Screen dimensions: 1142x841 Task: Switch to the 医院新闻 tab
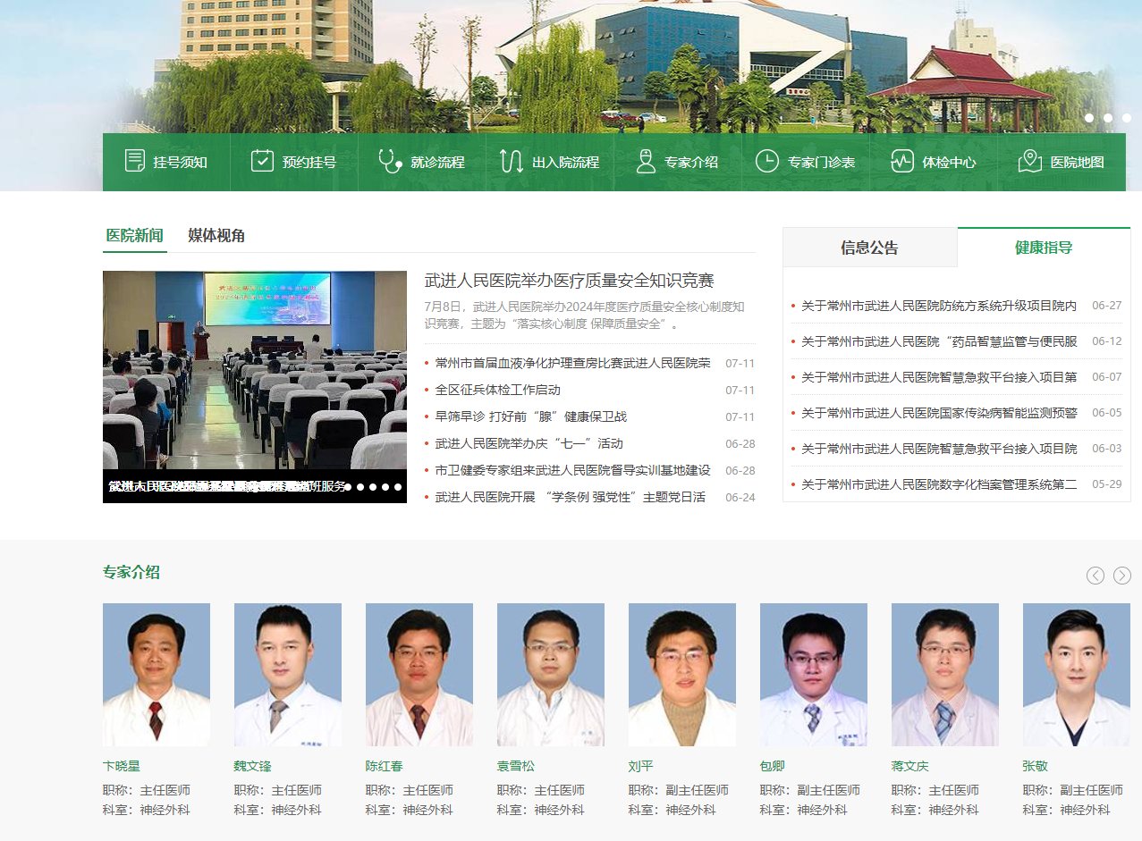click(x=134, y=236)
